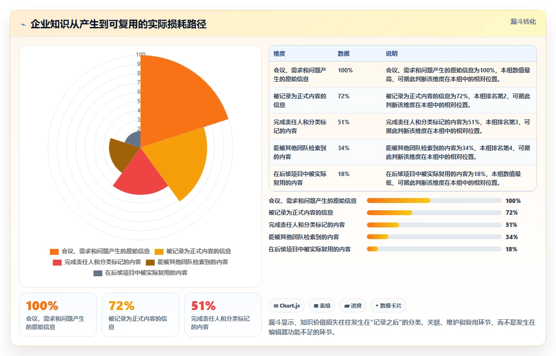The height and width of the screenshot is (356, 556).
Task: Click the 34% value in the table
Action: 343,148
